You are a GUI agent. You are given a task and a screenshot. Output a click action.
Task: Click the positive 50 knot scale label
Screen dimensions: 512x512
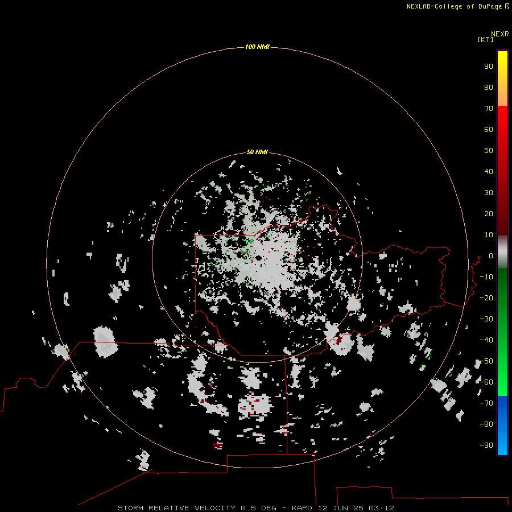coord(489,151)
